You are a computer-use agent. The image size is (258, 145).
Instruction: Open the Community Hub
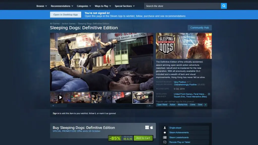pos(200,28)
